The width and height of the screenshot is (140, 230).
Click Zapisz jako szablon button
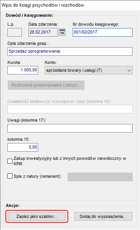click(37, 216)
